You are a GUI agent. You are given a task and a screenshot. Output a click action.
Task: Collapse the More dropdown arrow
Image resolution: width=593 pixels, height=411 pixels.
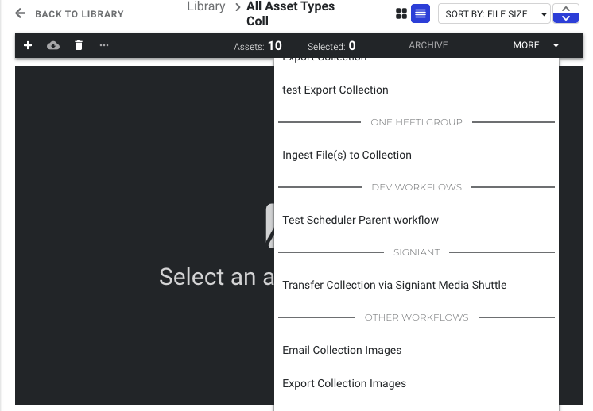coord(556,46)
